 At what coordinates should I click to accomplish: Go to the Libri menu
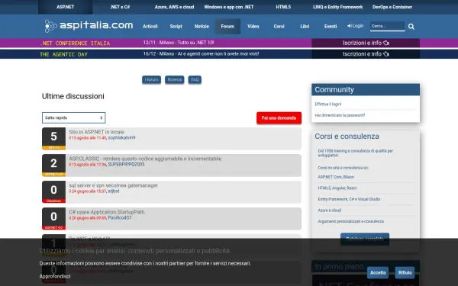(x=305, y=26)
